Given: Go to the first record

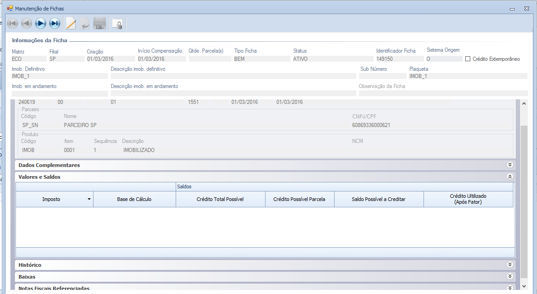Looking at the screenshot, I should pos(12,24).
